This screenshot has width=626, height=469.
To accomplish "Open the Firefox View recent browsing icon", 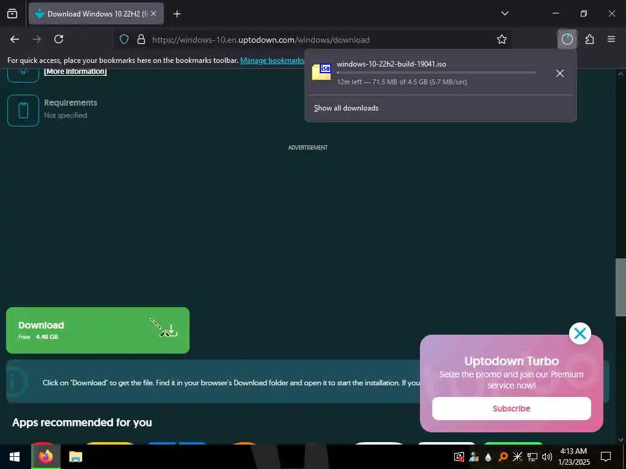I will (12, 13).
